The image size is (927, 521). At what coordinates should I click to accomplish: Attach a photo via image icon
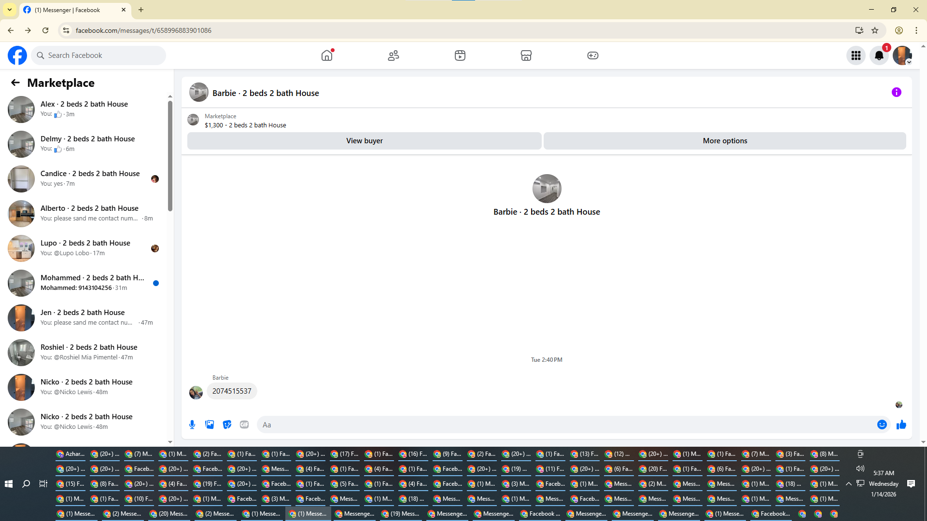[x=210, y=425]
